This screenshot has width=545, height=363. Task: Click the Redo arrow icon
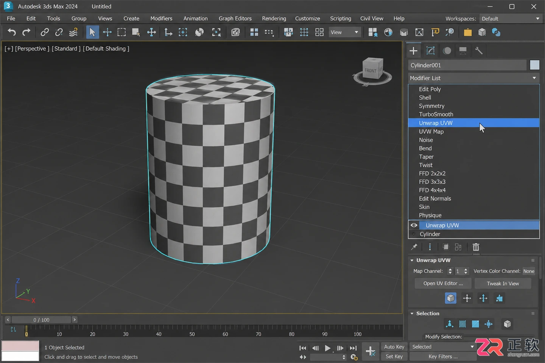26,33
